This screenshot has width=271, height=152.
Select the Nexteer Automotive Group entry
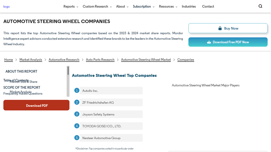(111, 138)
